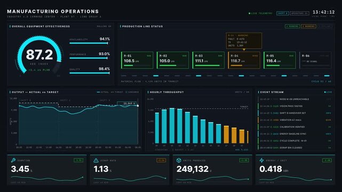Open the M-04 warning line card

(x=244, y=60)
